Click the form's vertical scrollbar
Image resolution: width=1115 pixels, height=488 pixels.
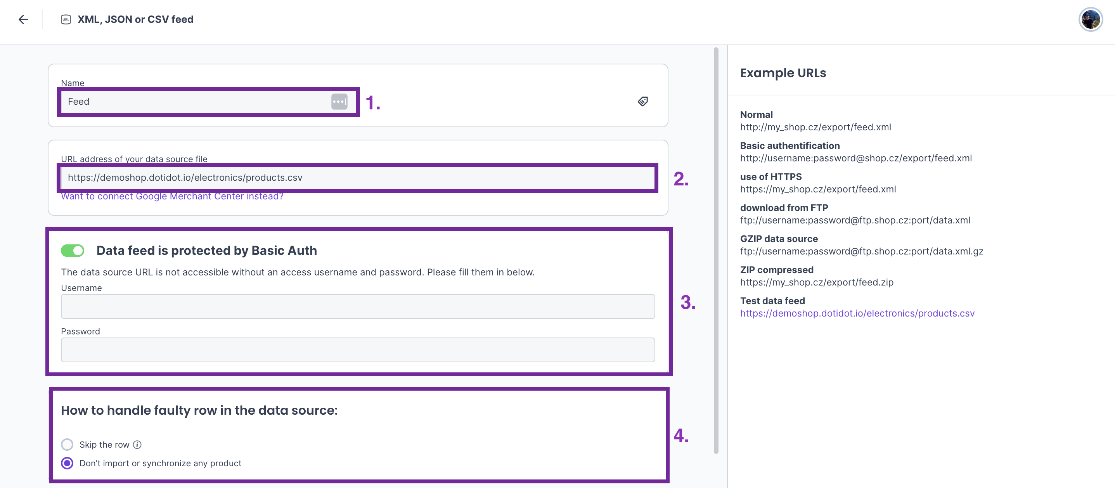point(716,251)
